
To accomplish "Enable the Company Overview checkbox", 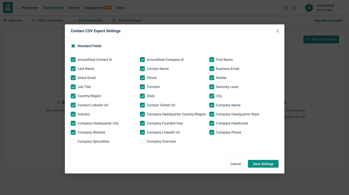I will point(142,141).
